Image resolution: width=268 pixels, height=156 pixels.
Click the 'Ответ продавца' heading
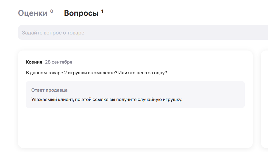49,90
